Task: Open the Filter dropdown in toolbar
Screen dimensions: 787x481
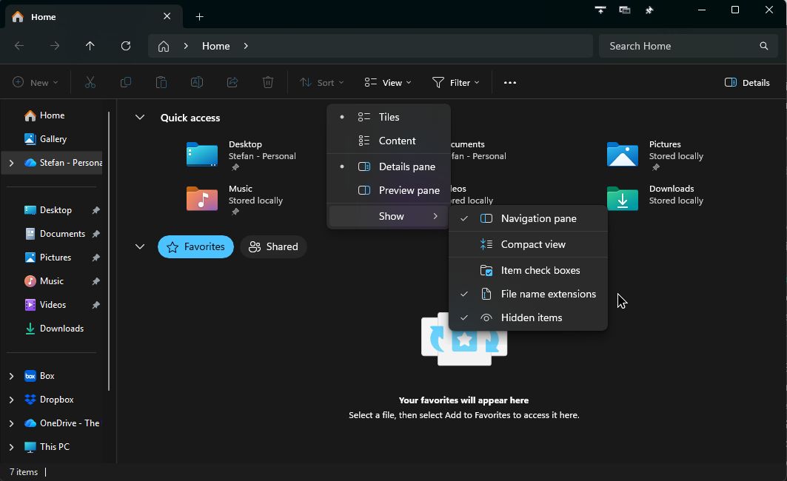Action: (456, 83)
